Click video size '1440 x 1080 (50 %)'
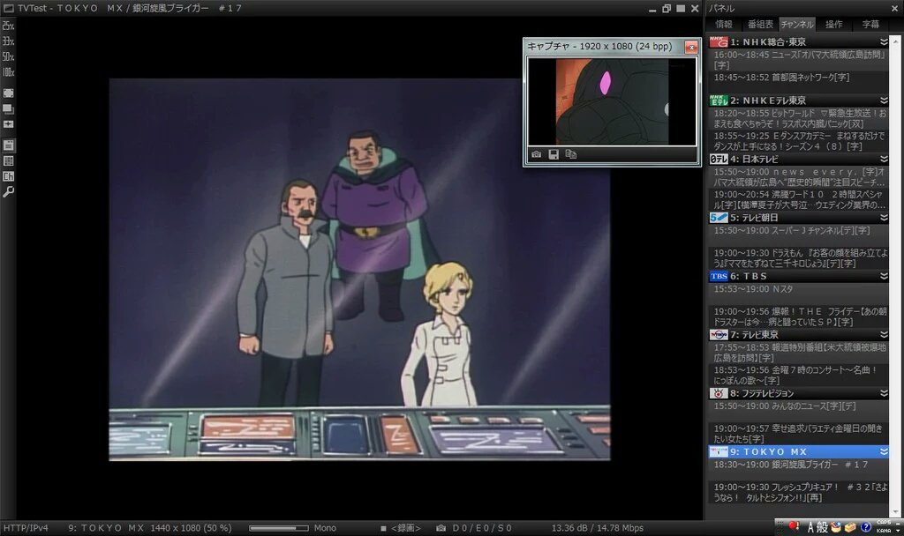Screen dimensions: 904x536 tap(191, 528)
